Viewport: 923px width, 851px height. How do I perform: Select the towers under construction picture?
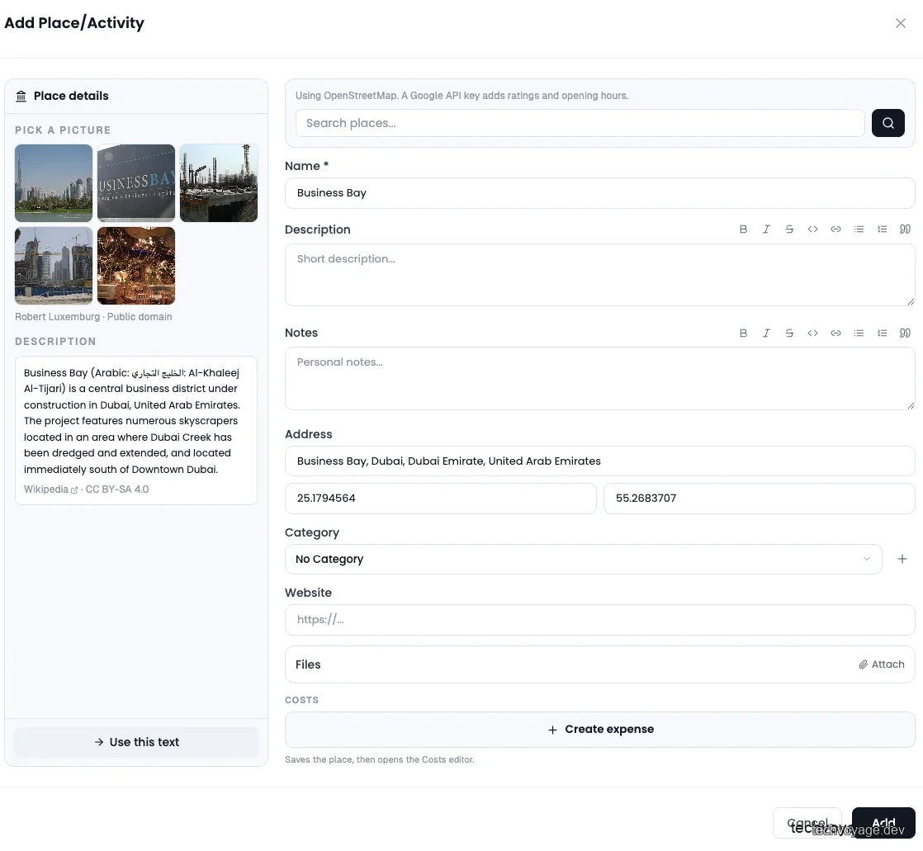(54, 266)
